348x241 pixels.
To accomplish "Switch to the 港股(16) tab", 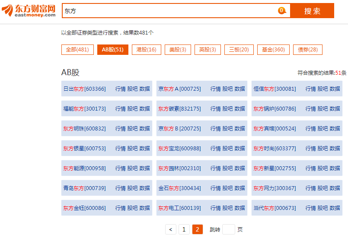I will [147, 49].
